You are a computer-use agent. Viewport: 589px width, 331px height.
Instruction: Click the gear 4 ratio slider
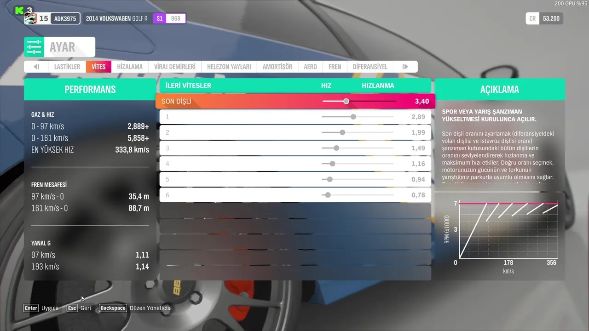(x=358, y=164)
